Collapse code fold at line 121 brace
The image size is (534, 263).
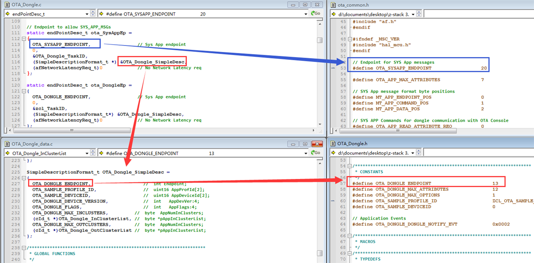(23, 91)
